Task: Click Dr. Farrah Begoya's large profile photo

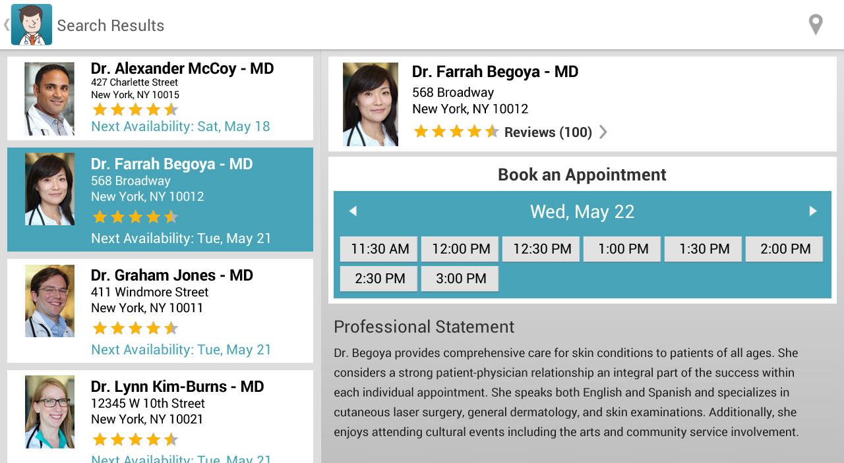Action: coord(371,104)
